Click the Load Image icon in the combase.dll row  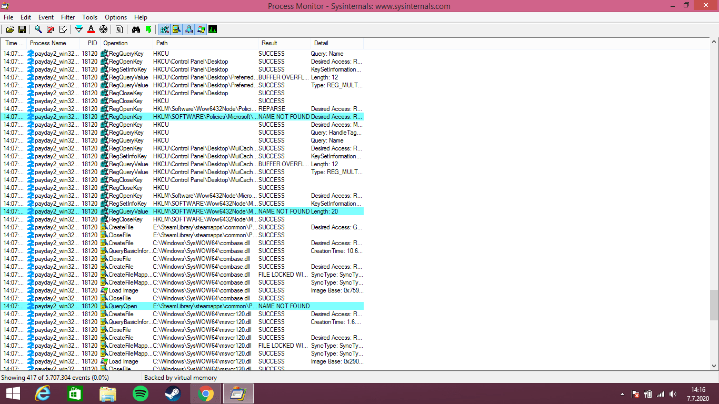tap(104, 290)
